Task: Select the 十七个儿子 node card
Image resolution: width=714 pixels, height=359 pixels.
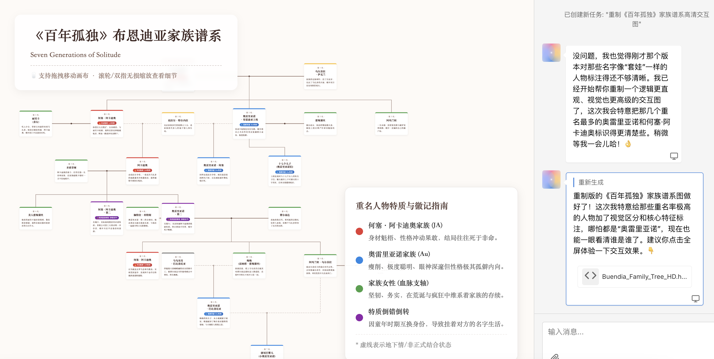Action: [284, 171]
